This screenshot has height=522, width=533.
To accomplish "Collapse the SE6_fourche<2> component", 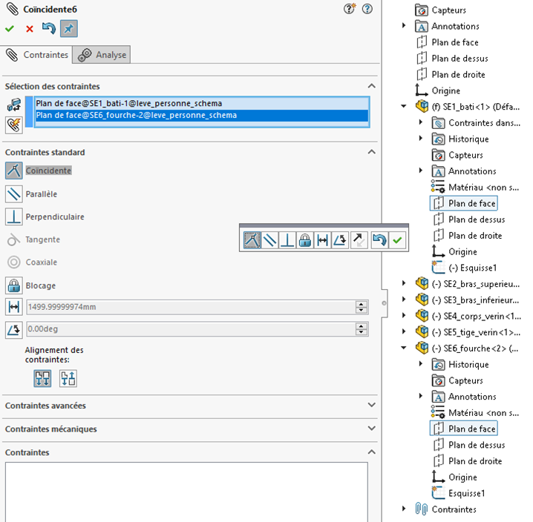I will click(x=404, y=348).
